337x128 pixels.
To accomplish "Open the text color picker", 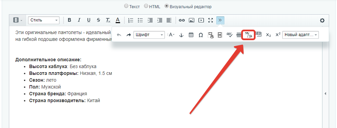I will point(118,20).
